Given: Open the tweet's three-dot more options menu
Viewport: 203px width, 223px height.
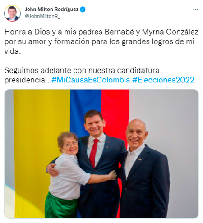Looking at the screenshot, I should (195, 9).
